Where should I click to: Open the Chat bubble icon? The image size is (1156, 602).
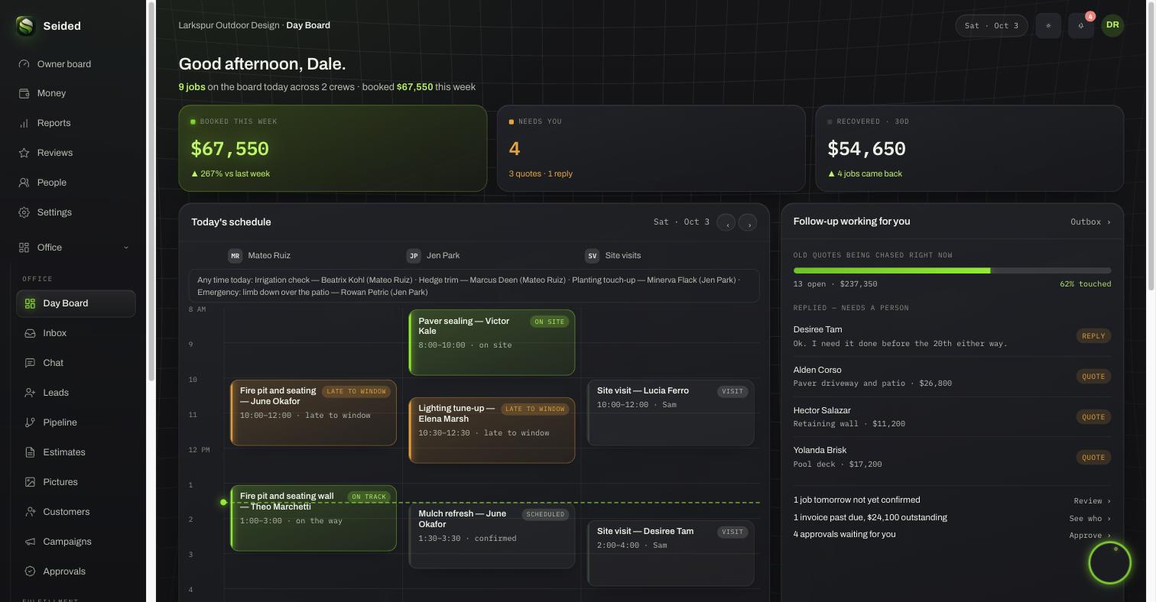30,363
